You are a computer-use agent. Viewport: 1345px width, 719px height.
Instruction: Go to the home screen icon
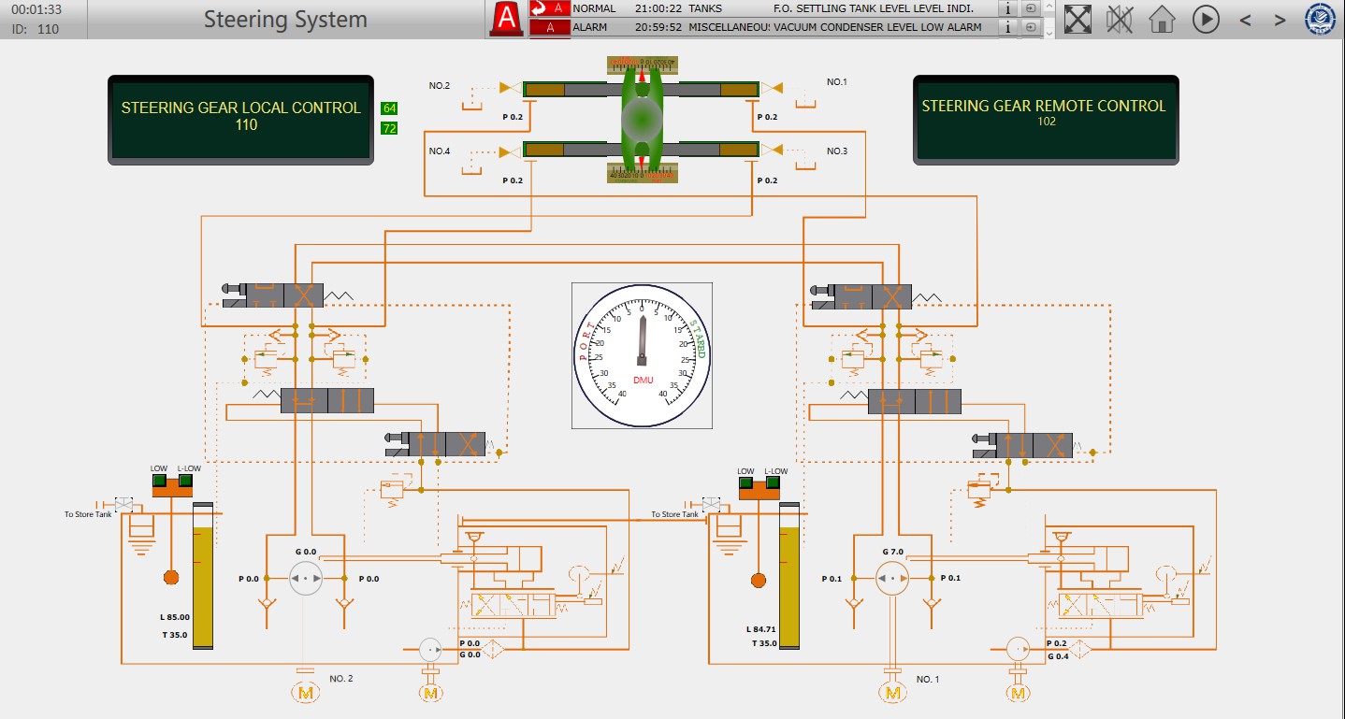click(1162, 19)
